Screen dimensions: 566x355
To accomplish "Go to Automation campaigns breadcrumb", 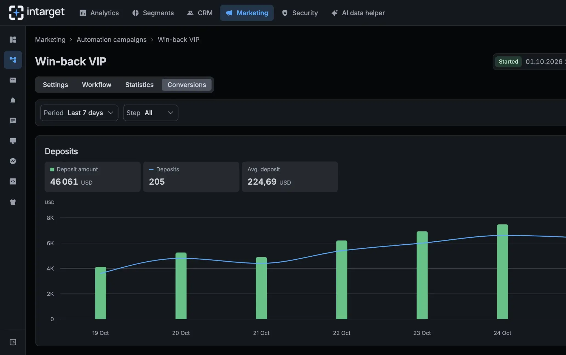I will (112, 39).
